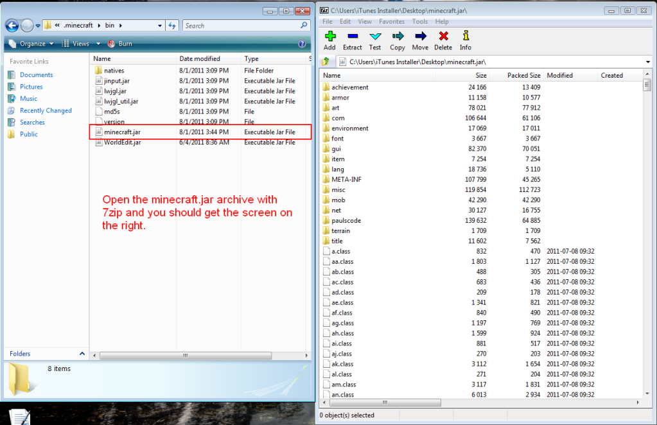Sort by Packed Size column in 7-Zip
This screenshot has width=657, height=425.
point(516,75)
